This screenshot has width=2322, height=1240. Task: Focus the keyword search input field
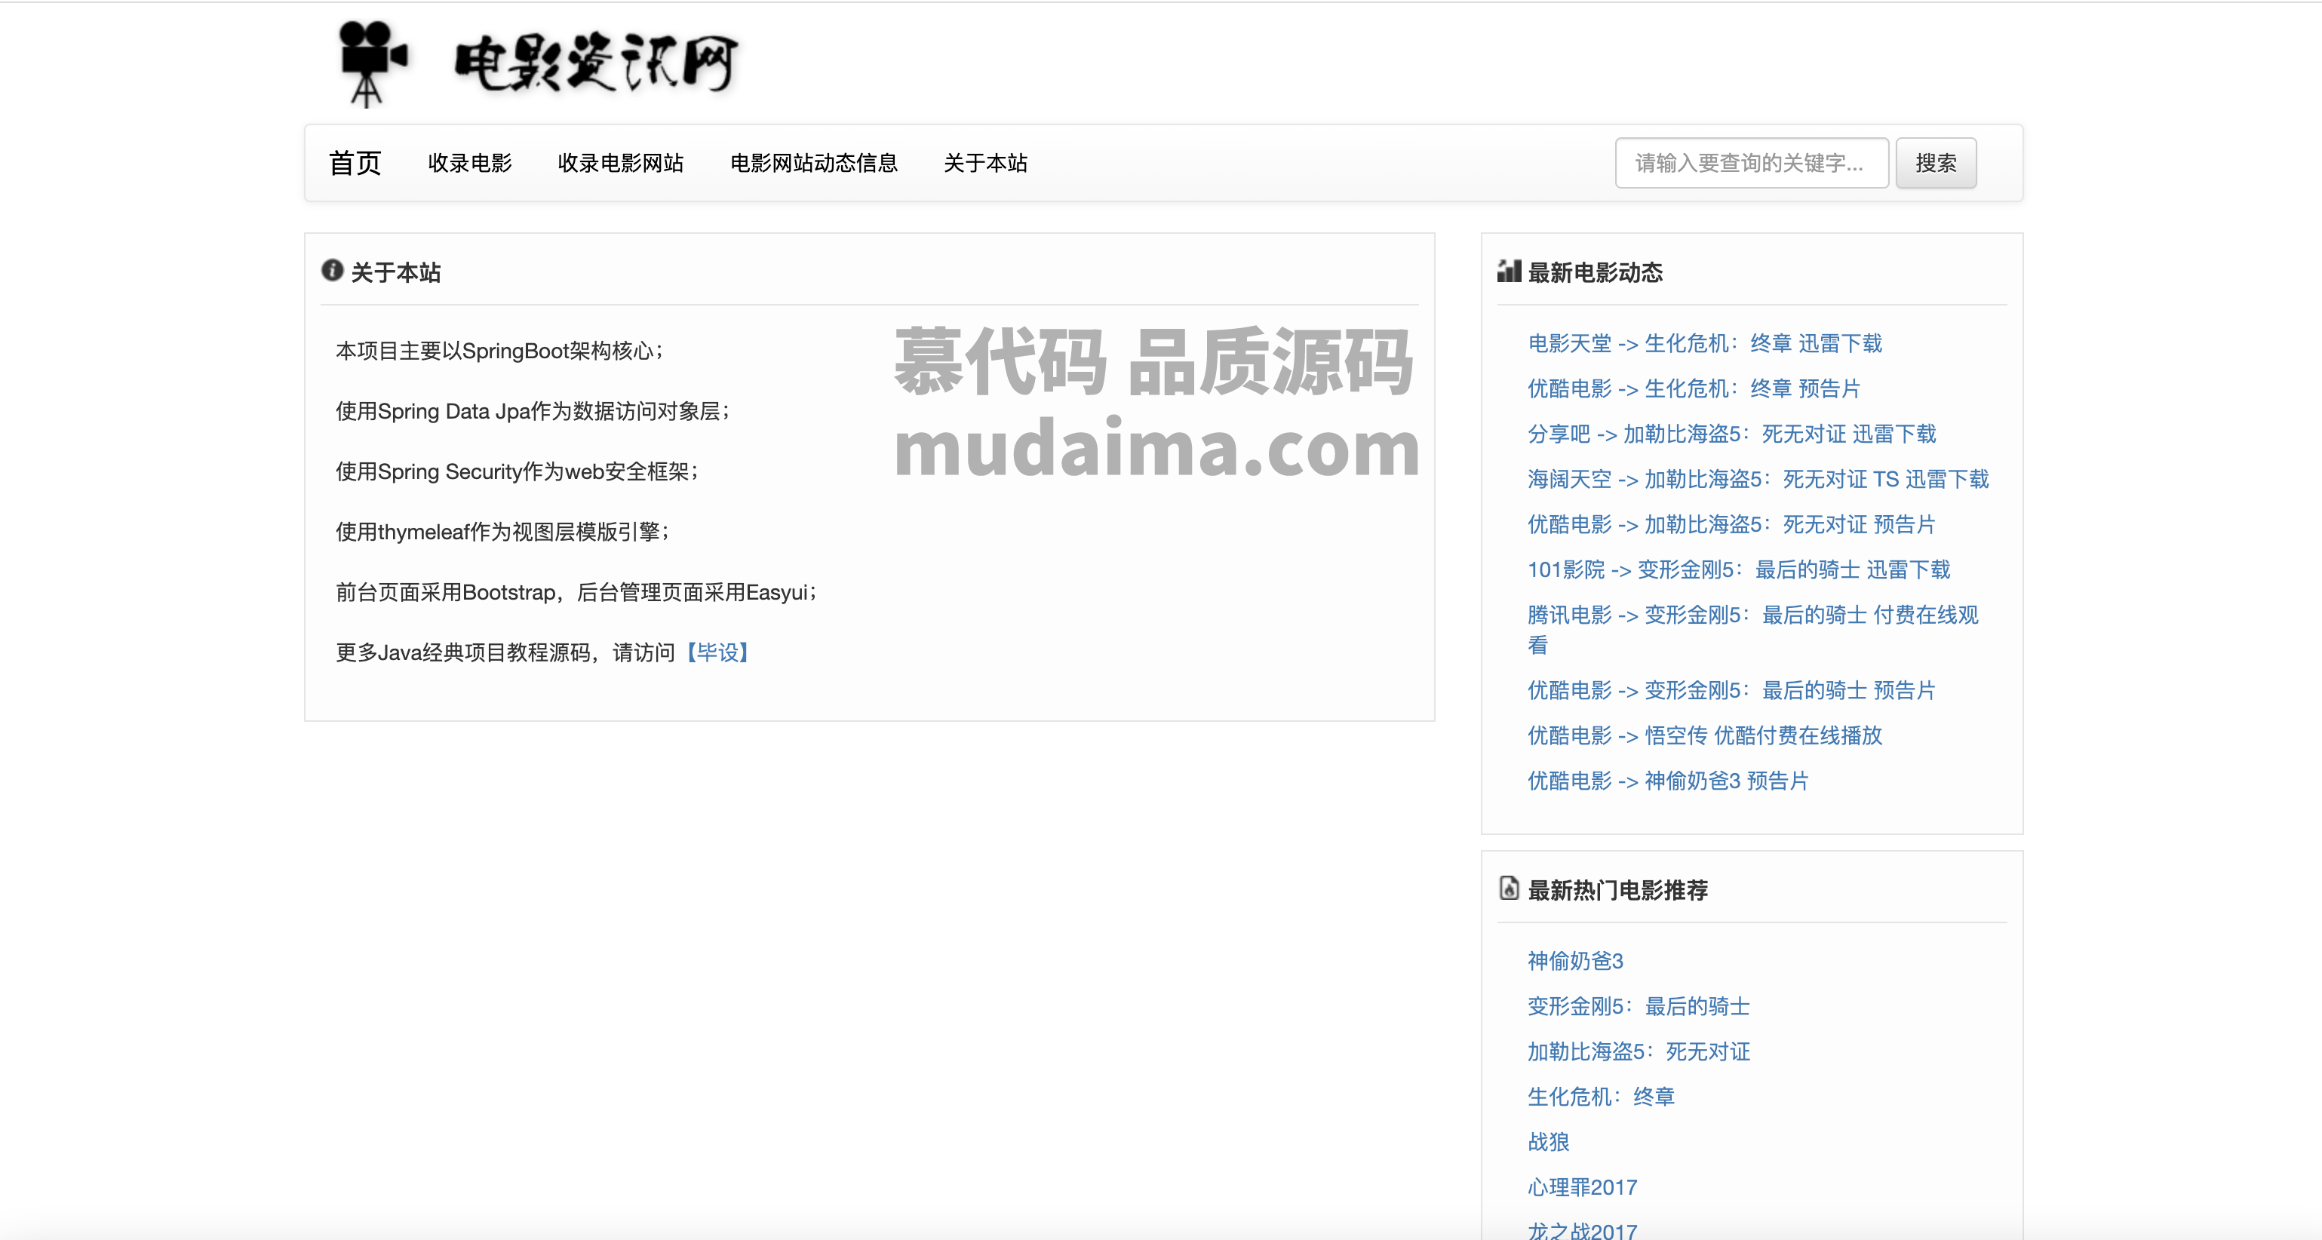coord(1752,163)
